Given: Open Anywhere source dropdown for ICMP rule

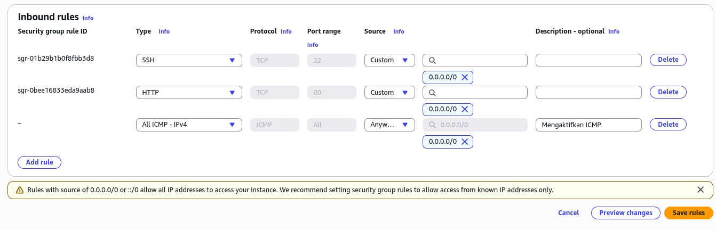Looking at the screenshot, I should (x=389, y=125).
